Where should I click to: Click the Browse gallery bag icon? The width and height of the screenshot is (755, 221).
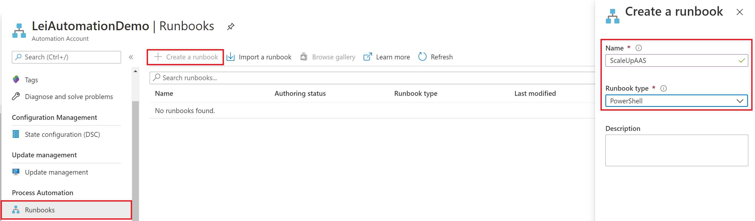304,56
